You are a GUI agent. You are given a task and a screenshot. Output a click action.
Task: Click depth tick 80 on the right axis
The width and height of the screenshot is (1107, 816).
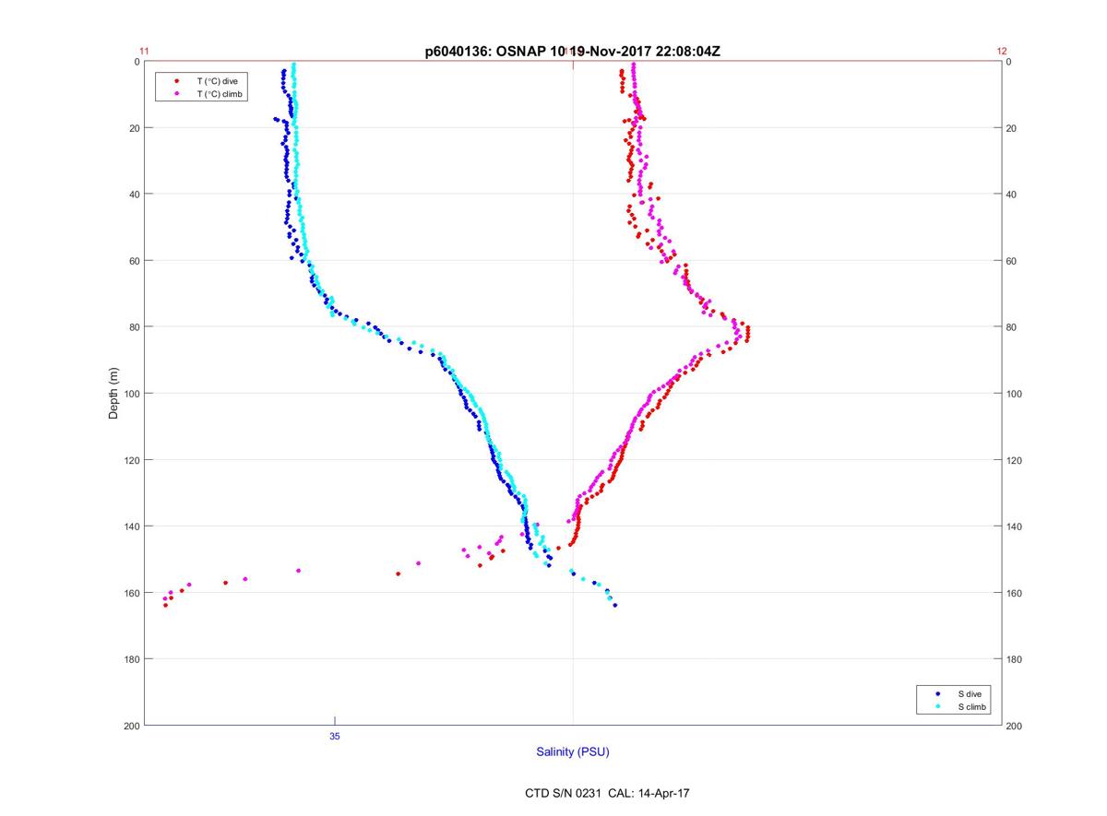point(1012,327)
